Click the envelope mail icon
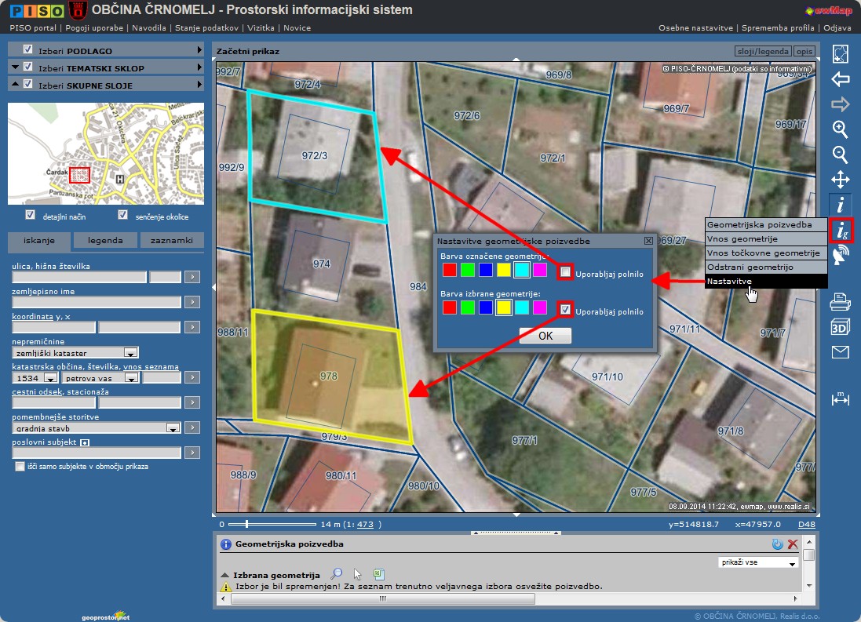 840,352
